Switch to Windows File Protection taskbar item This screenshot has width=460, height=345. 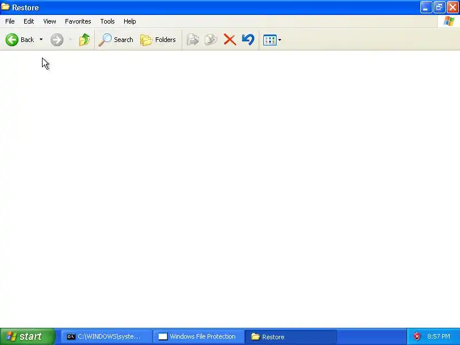pyautogui.click(x=199, y=337)
